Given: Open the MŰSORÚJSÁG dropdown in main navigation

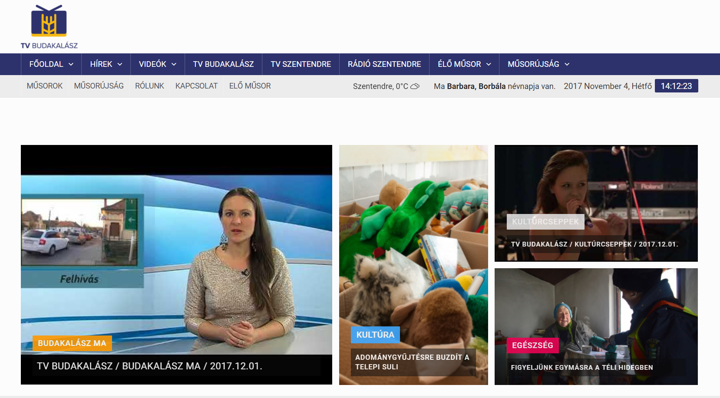Looking at the screenshot, I should point(538,64).
